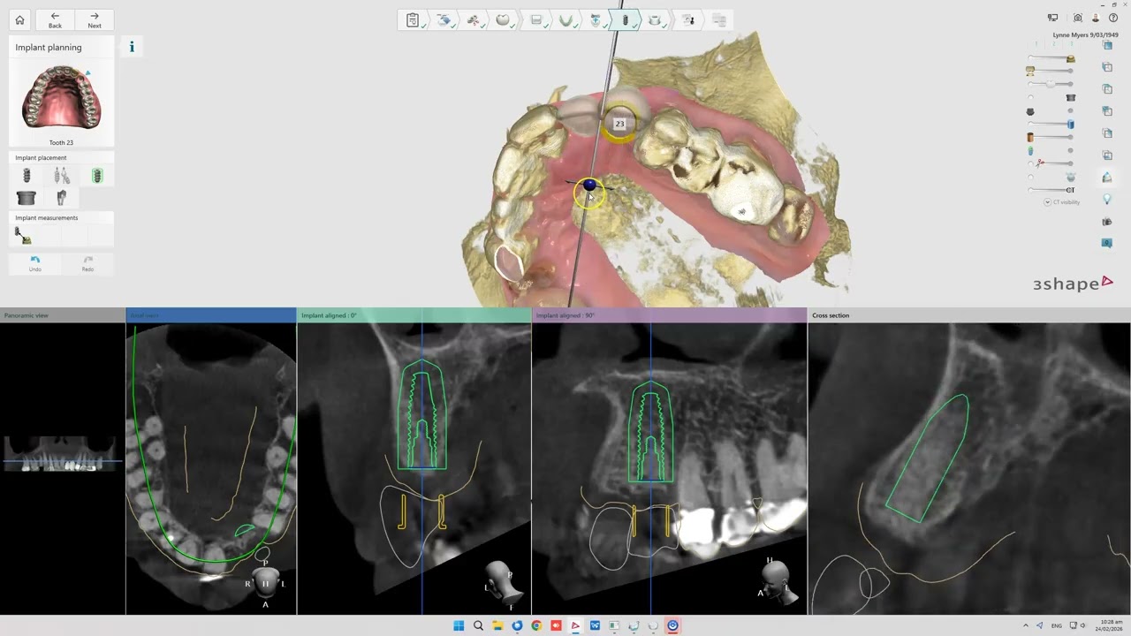Open the crown design workflow step
The width and height of the screenshot is (1131, 636).
(504, 19)
